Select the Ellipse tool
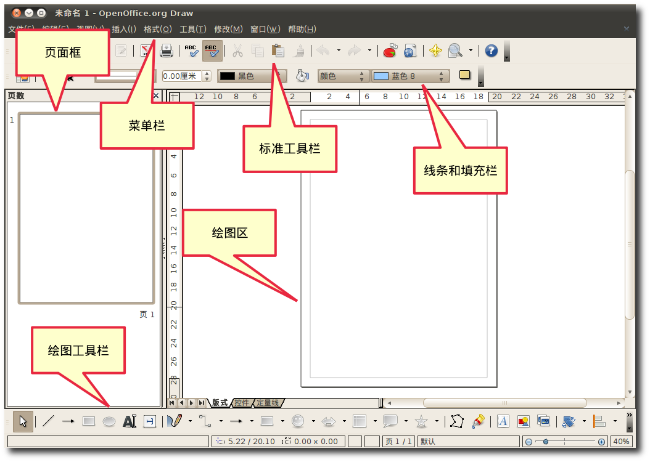 pyautogui.click(x=109, y=421)
